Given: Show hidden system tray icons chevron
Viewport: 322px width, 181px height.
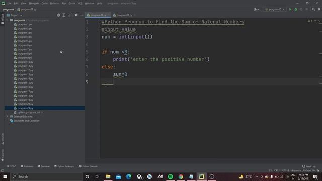Looking at the screenshot, I should pos(257,176).
